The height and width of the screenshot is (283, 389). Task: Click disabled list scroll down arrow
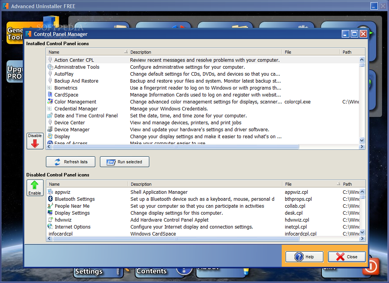362,232
